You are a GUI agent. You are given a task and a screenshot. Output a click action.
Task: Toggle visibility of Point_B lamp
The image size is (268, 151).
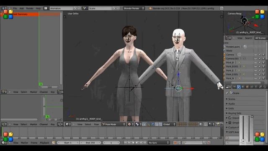click(x=255, y=62)
